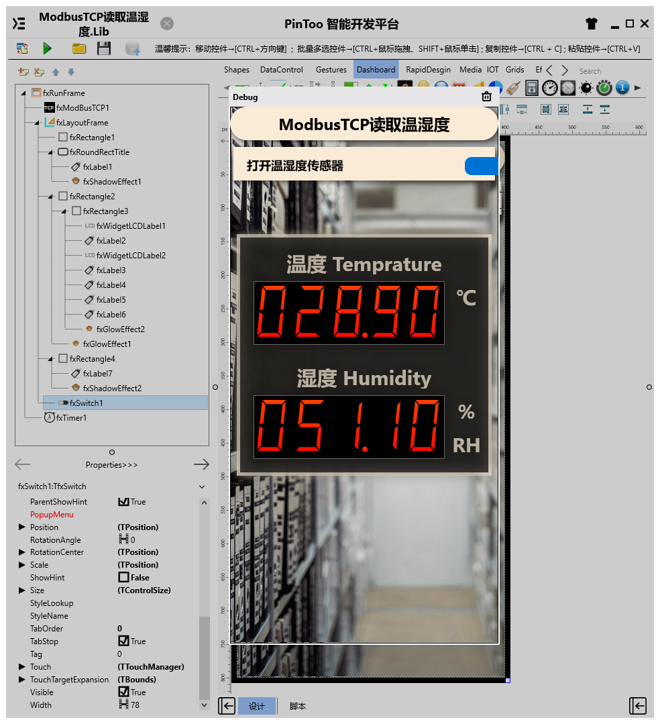
Task: Select the black-rimmed gauge dial dashboard widget
Action: point(550,88)
